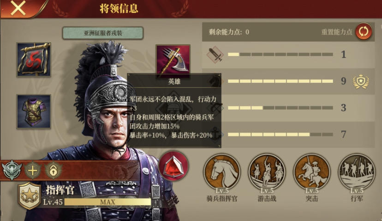Click the red gem icon
The height and width of the screenshot is (221, 382).
tap(173, 166)
